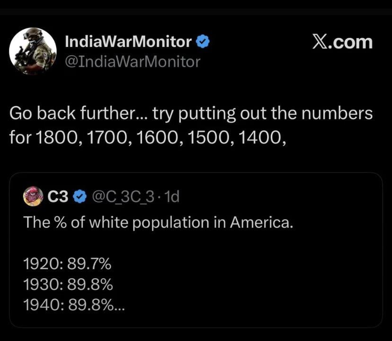Viewport: 392px width, 341px height.
Task: Open C3's small profile avatar
Action: click(x=34, y=196)
